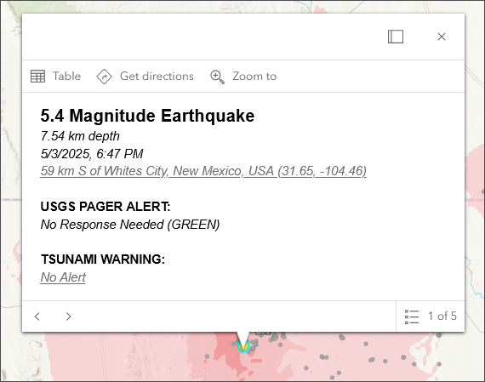Go to the next feature

coord(68,316)
